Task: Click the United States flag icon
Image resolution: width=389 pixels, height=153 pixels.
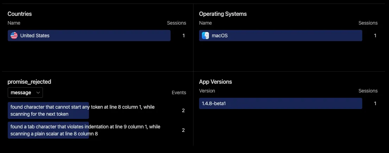Action: [x=14, y=36]
